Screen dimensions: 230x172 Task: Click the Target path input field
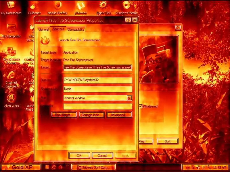click(98, 68)
